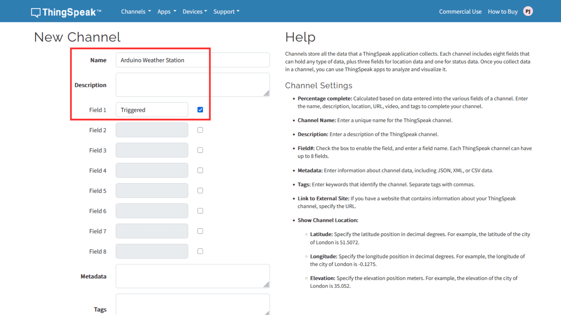Go to Commercial Use page

460,12
